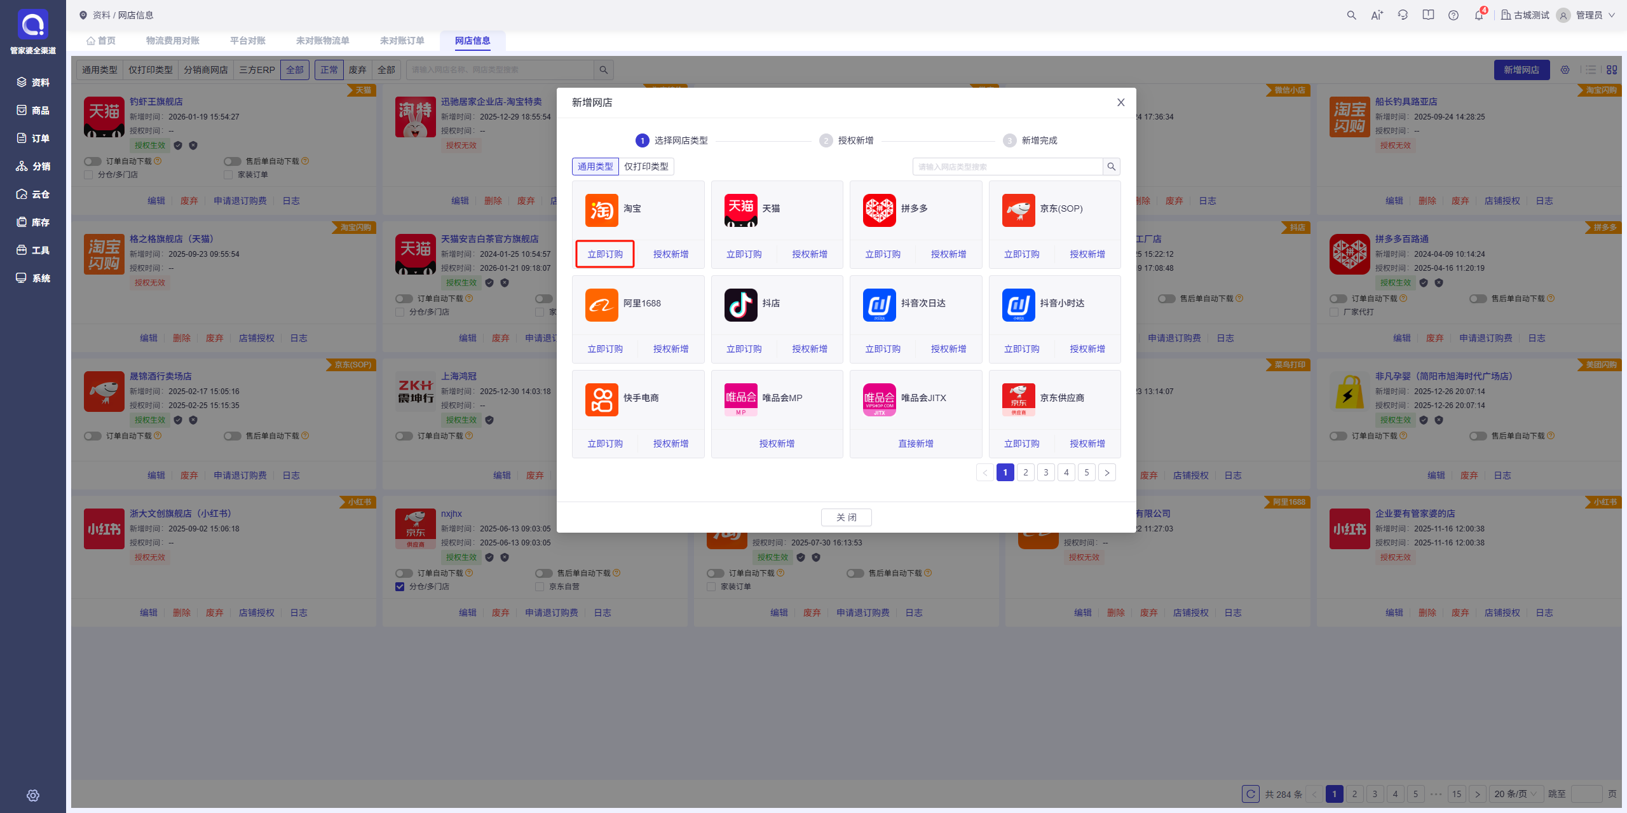Toggle 售后单自动下载 for 钓虾王旗舰店
Viewport: 1627px width, 813px height.
pyautogui.click(x=233, y=161)
